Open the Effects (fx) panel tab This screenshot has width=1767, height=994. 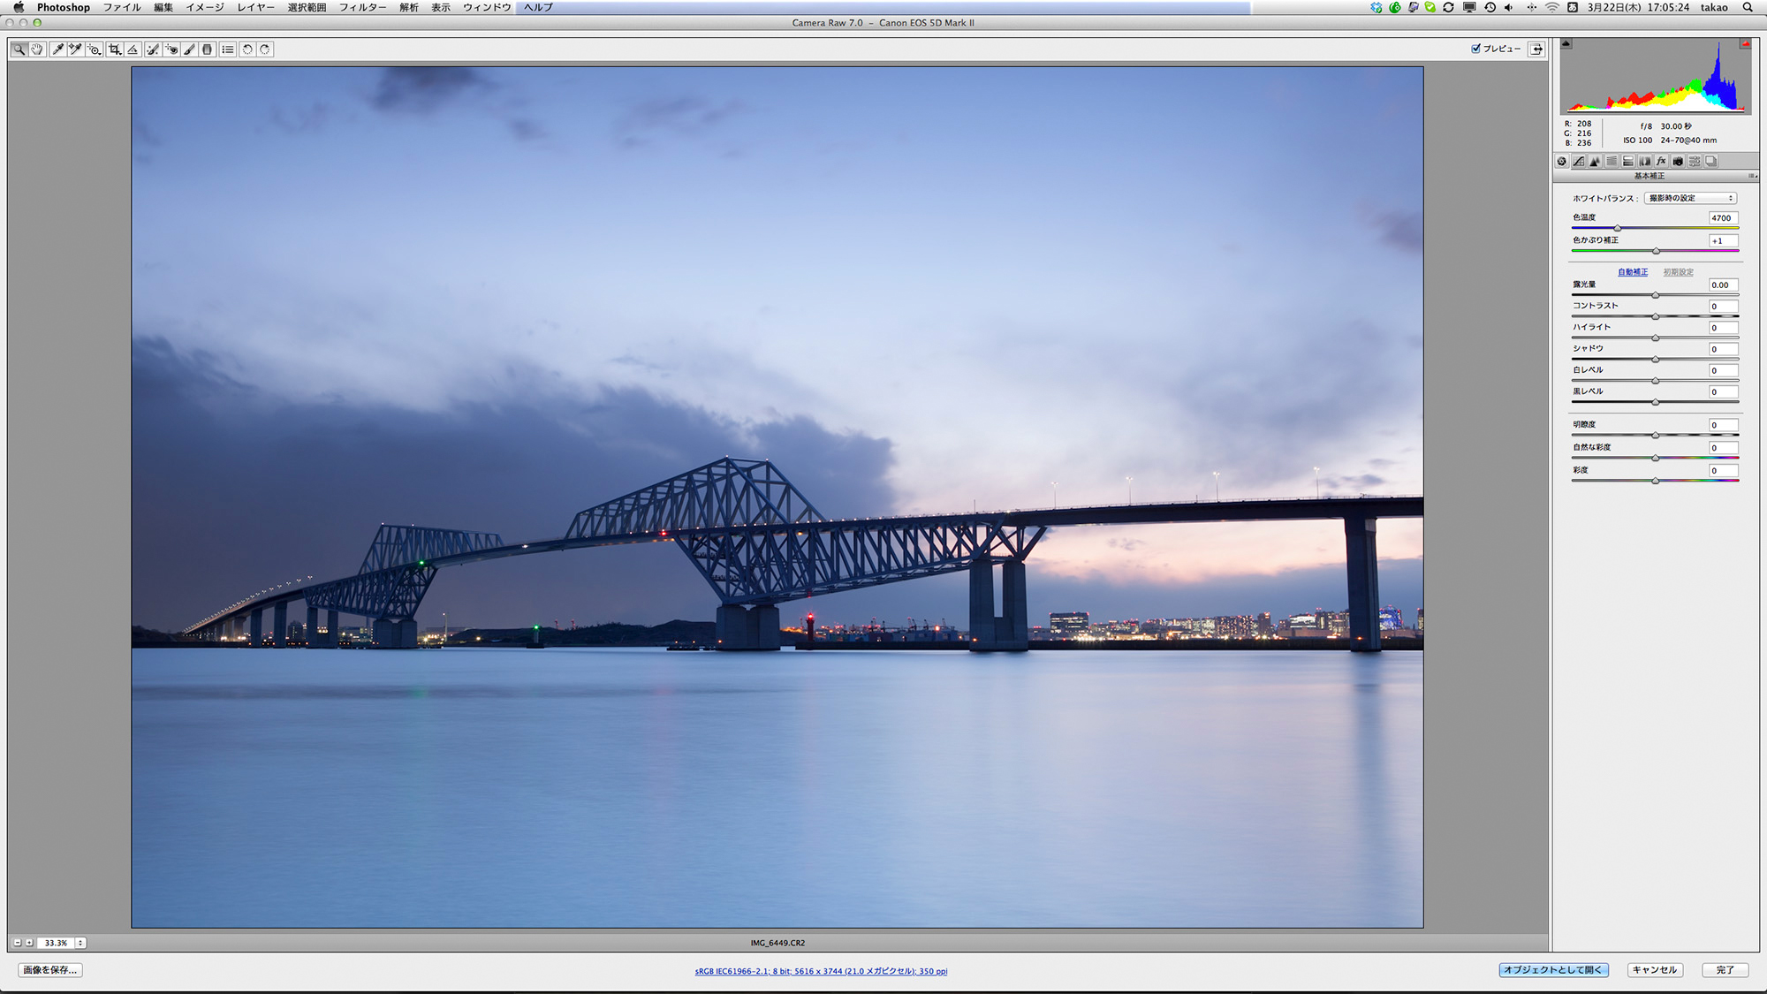(x=1661, y=162)
